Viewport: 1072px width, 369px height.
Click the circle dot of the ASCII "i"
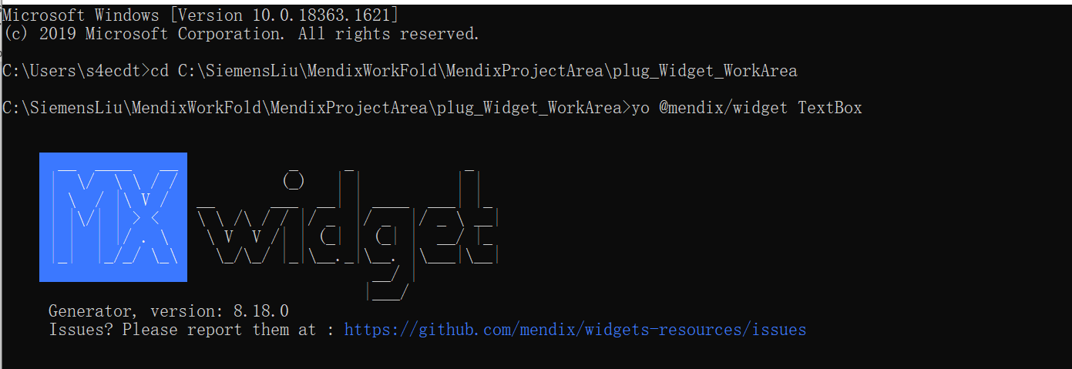click(x=294, y=180)
